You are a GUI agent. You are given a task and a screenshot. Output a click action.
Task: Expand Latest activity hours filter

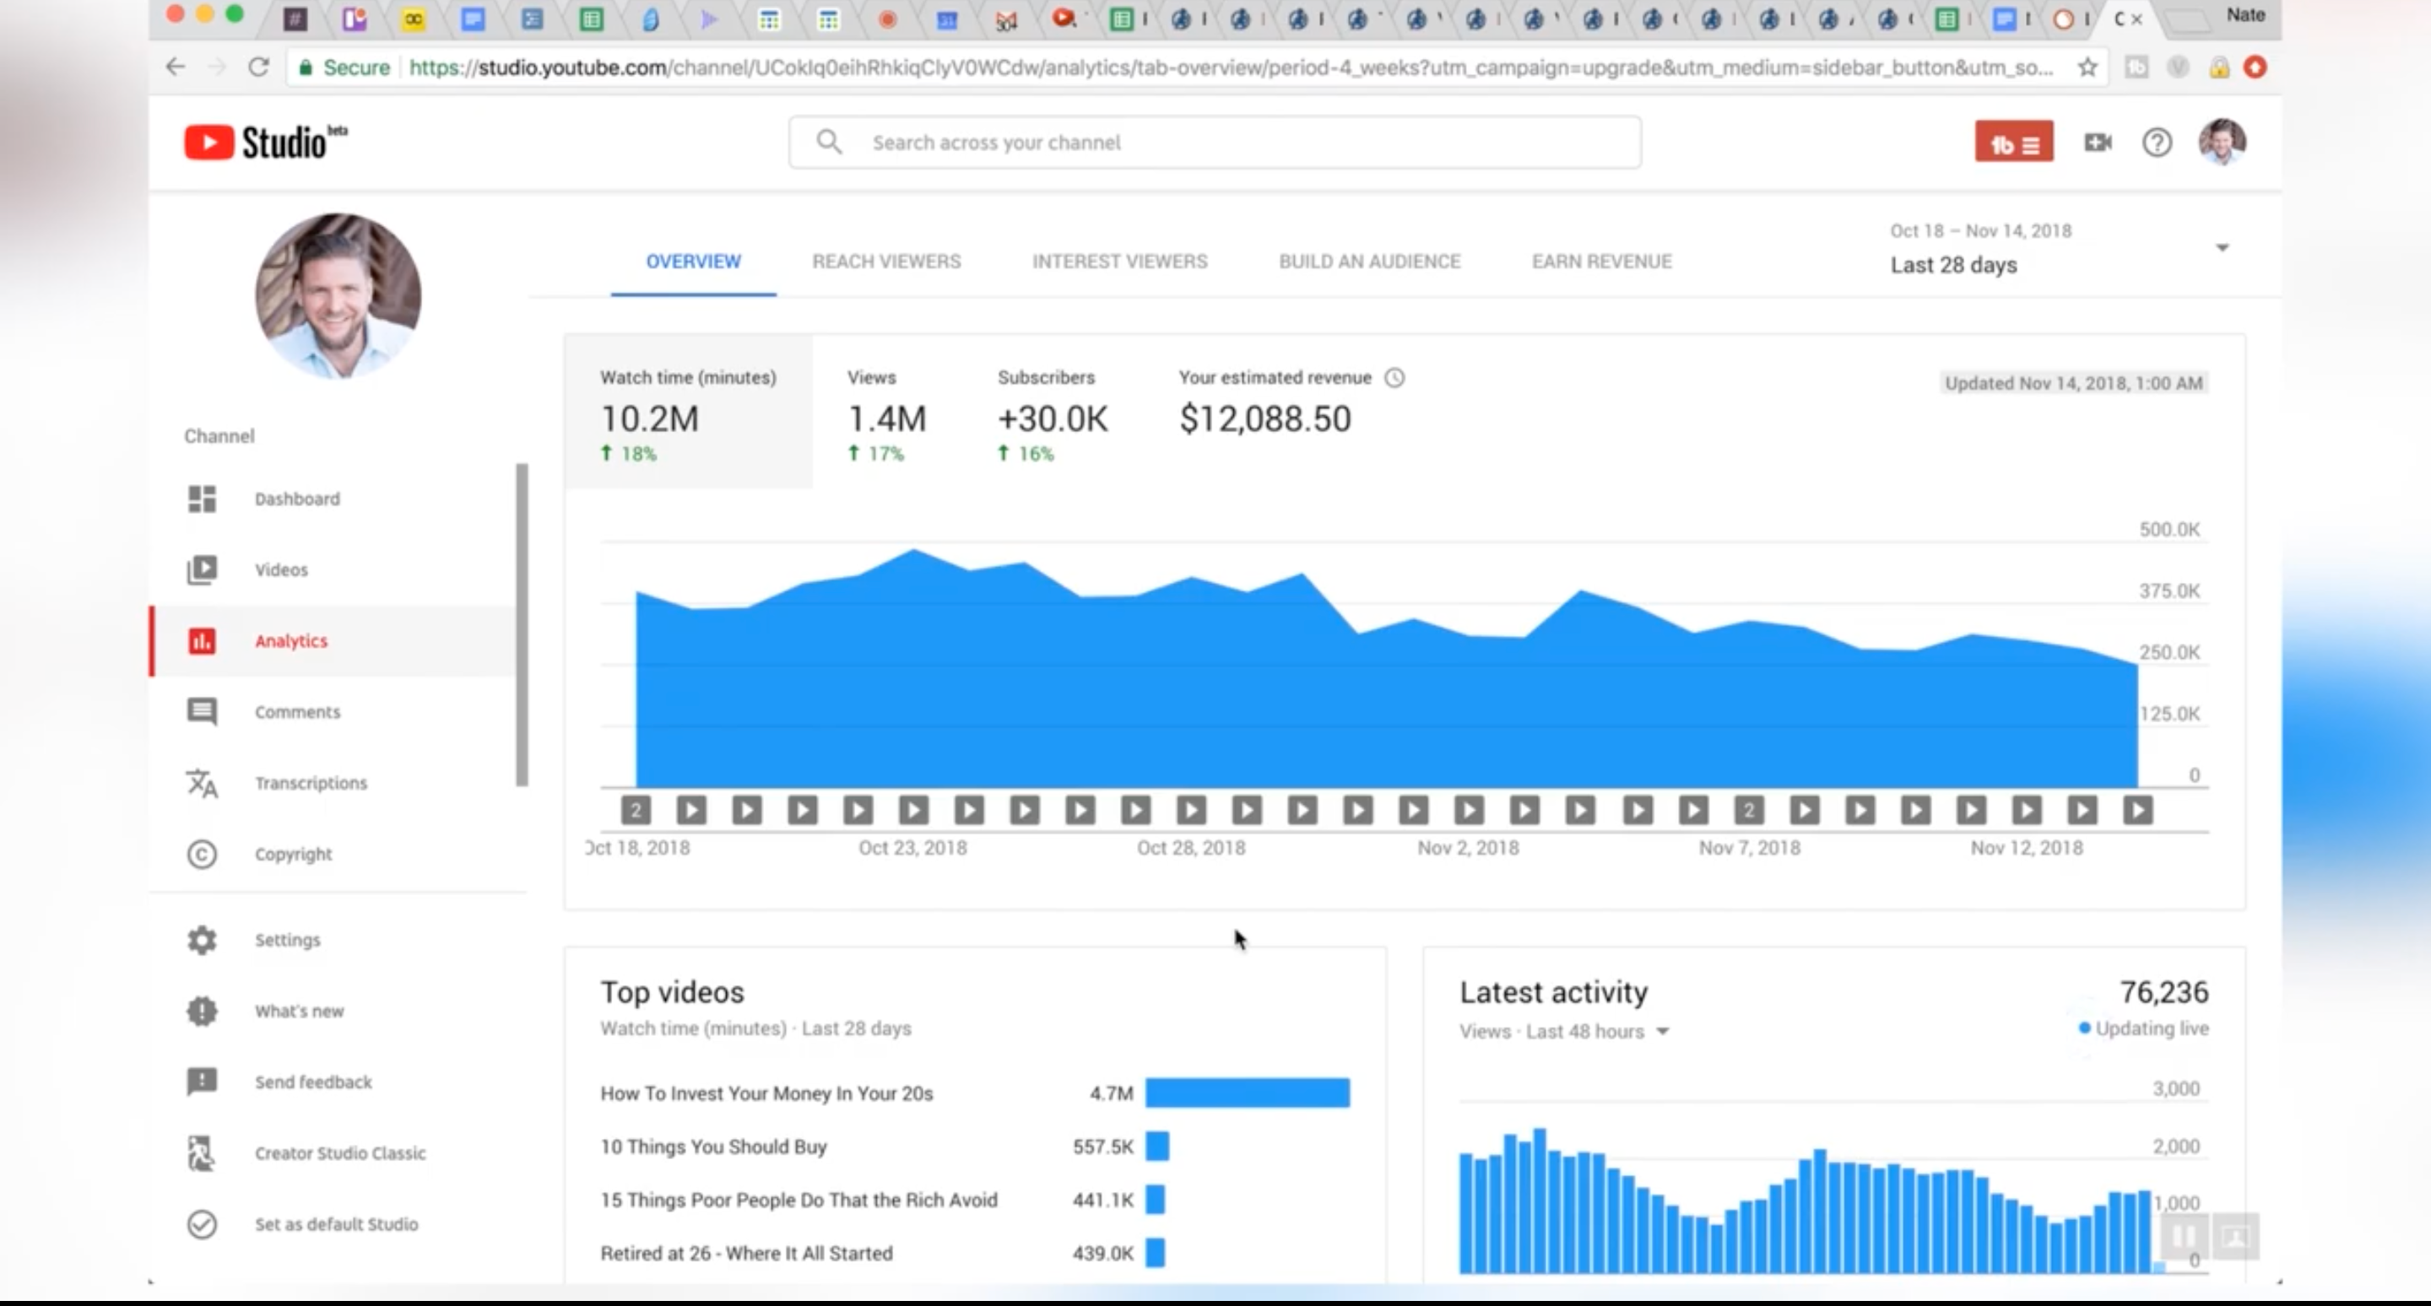[1664, 1029]
